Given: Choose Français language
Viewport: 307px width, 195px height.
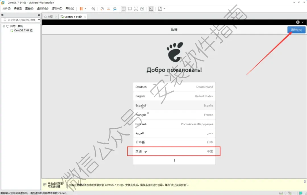Looking at the screenshot, I should tap(174, 115).
